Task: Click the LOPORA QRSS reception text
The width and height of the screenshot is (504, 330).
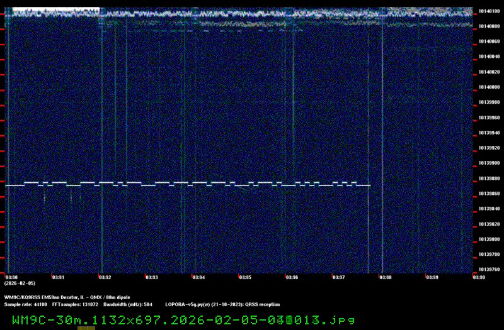Action: [x=222, y=304]
